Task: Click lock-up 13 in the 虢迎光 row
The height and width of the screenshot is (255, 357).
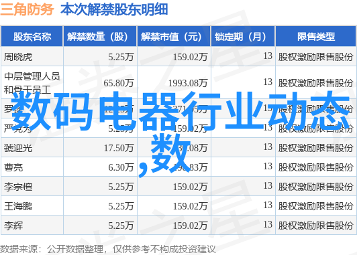Action: pos(268,147)
